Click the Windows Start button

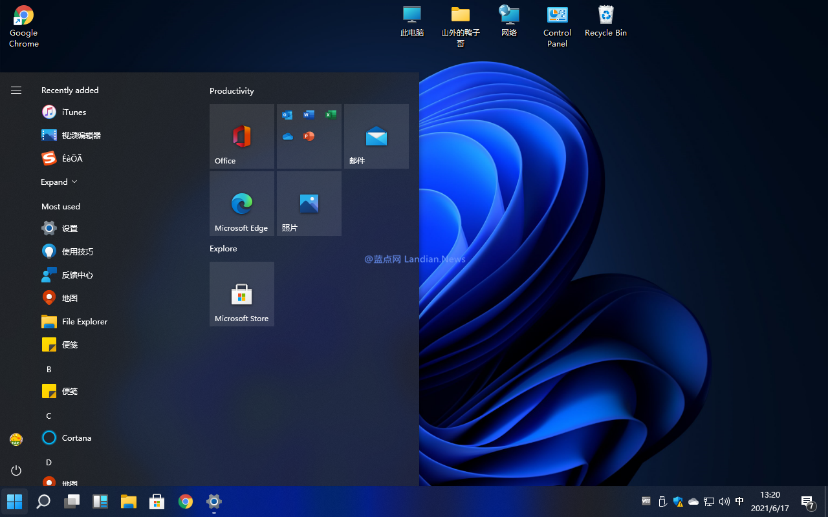(14, 501)
